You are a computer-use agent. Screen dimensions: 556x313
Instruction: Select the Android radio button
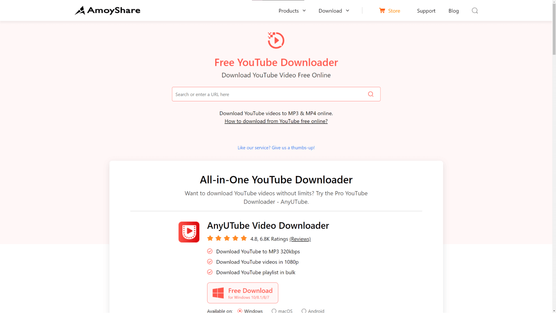[303, 311]
